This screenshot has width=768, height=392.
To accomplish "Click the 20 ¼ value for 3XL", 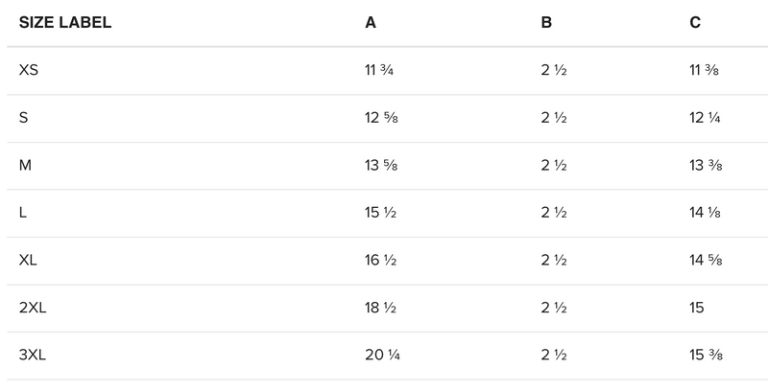I will pos(382,356).
